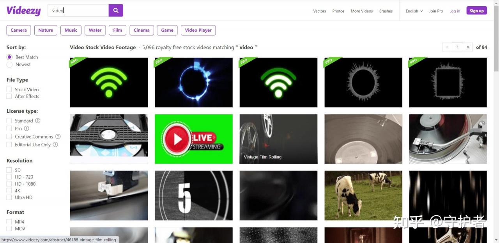Viewport: 499px width, 243px height.
Task: Open the Photos navigation link
Action: click(338, 11)
